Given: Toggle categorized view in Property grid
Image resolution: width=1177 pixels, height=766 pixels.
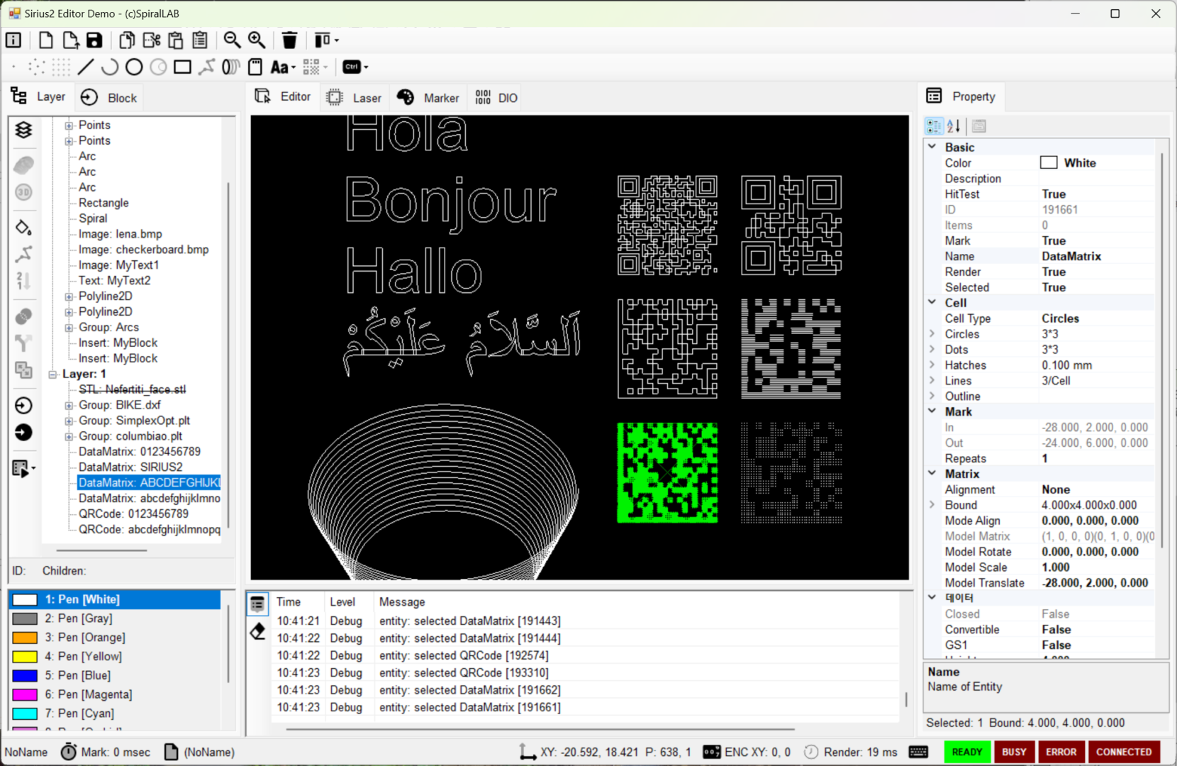Looking at the screenshot, I should pyautogui.click(x=934, y=126).
